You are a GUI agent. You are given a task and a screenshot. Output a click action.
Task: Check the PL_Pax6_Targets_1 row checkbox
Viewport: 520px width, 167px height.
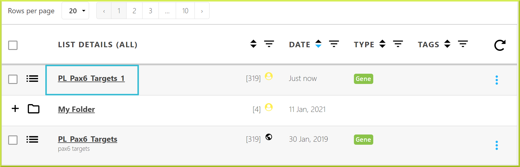(x=13, y=79)
